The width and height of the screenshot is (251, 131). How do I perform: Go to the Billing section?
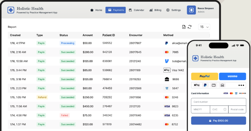tap(155, 10)
